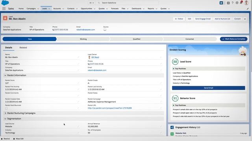
Task: Edit the Industry field pencil icon
Action: pos(78,133)
